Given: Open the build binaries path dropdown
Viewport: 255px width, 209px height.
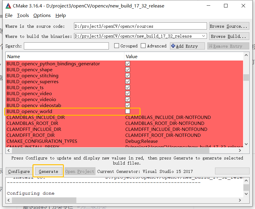Looking at the screenshot, I should tap(204, 36).
